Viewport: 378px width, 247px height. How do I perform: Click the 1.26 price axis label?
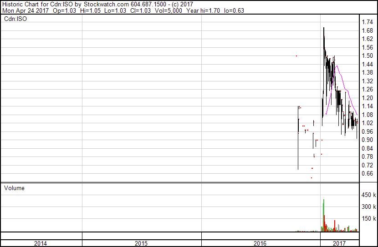(368, 89)
